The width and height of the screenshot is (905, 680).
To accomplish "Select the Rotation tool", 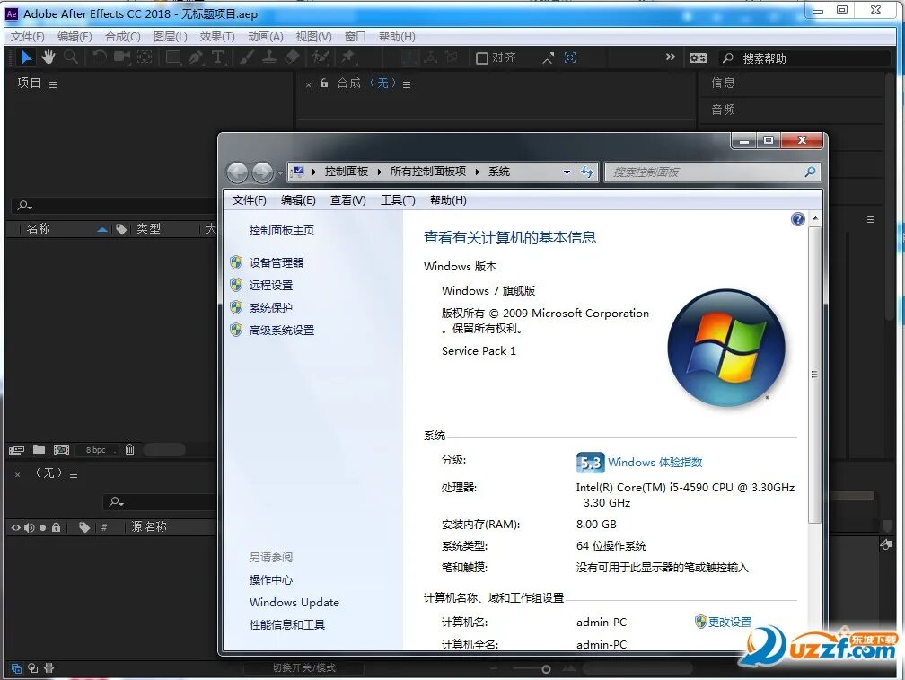I will coord(100,57).
